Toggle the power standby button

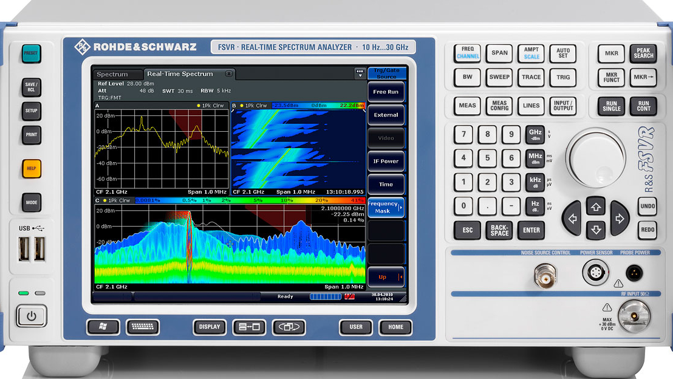coord(32,316)
